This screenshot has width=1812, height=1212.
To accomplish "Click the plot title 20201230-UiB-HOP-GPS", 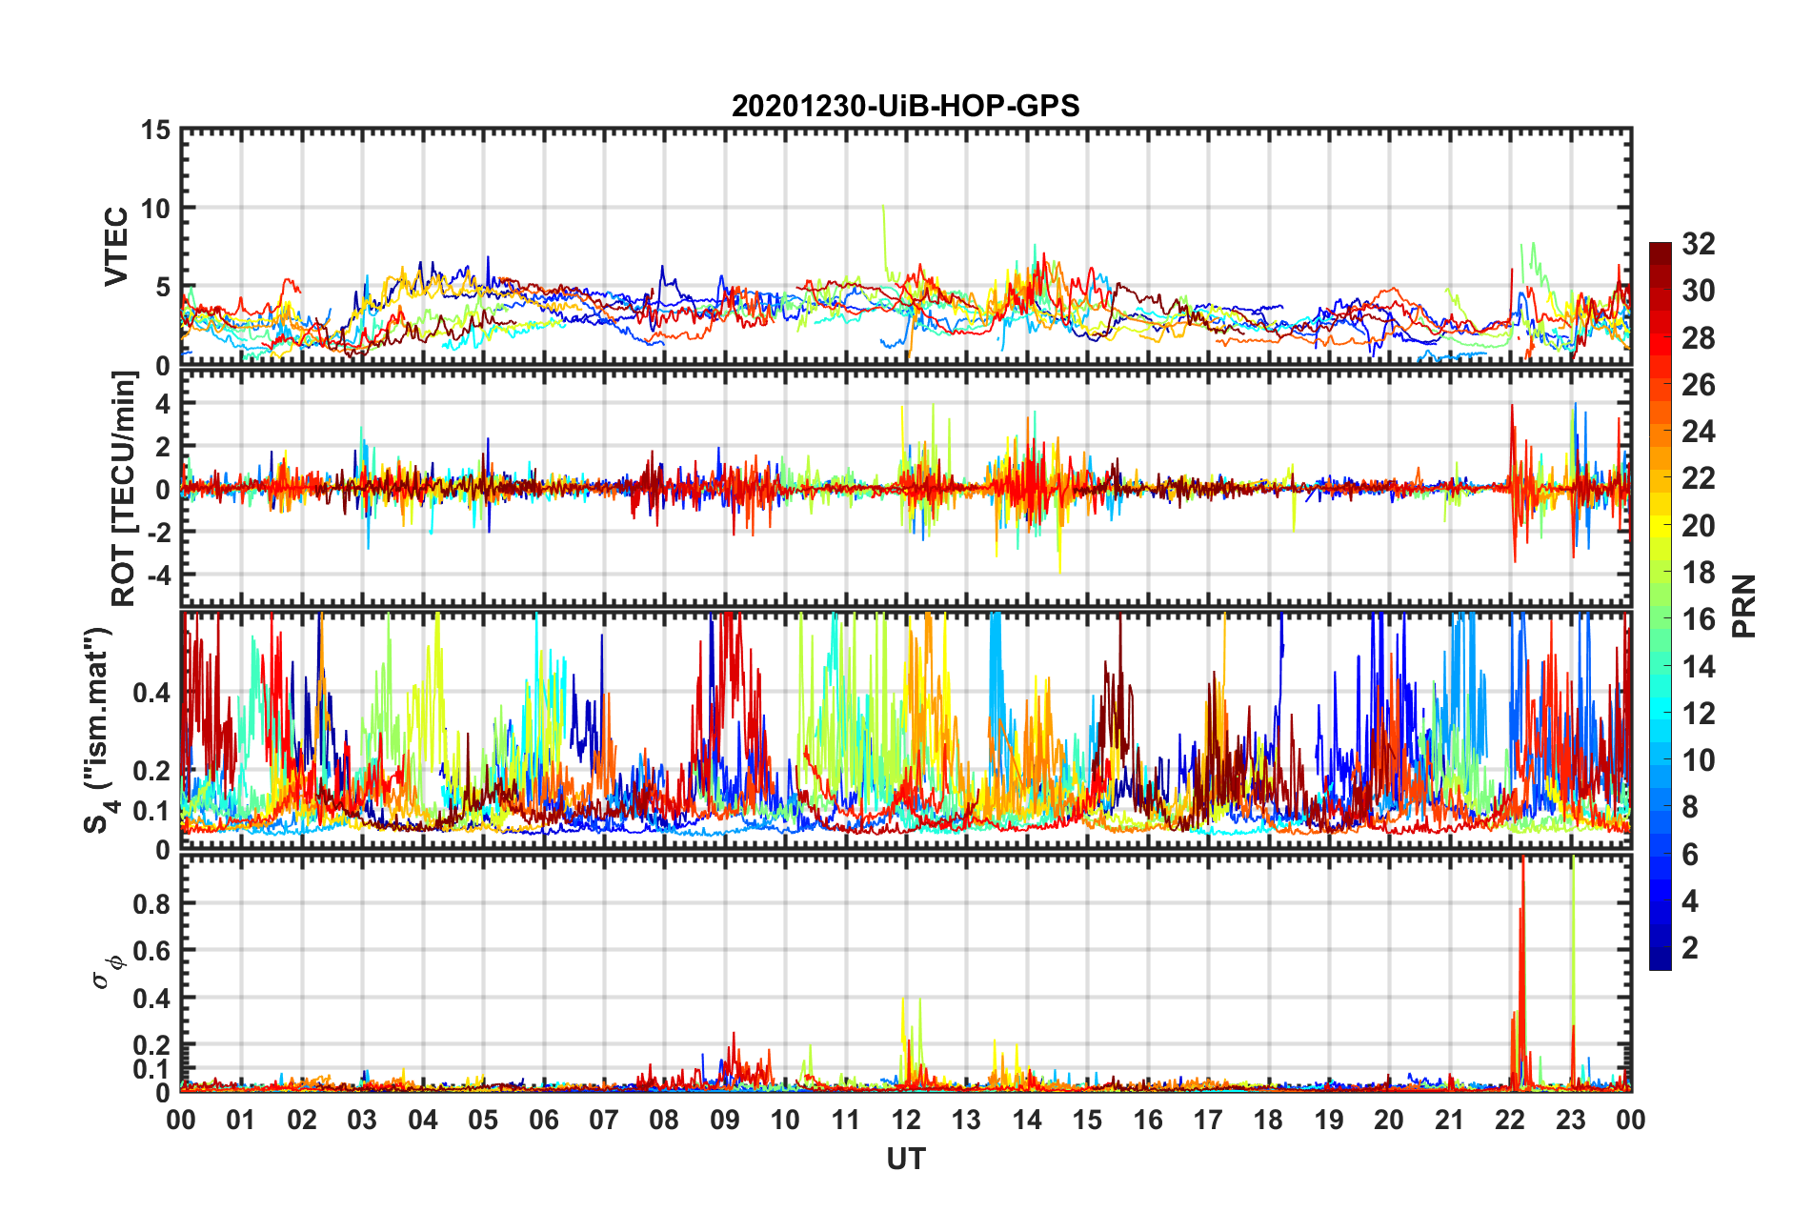I will coord(905,106).
